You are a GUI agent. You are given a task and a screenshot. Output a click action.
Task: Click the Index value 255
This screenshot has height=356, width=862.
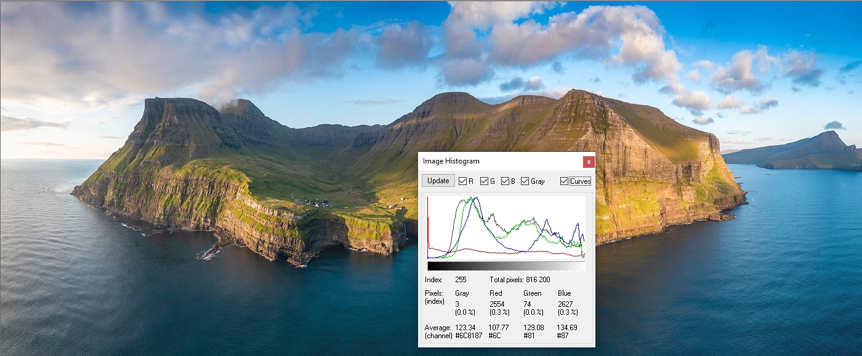pos(461,280)
